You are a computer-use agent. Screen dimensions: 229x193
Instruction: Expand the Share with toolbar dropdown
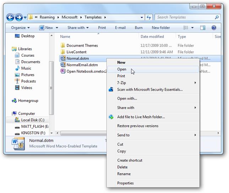coord(78,28)
